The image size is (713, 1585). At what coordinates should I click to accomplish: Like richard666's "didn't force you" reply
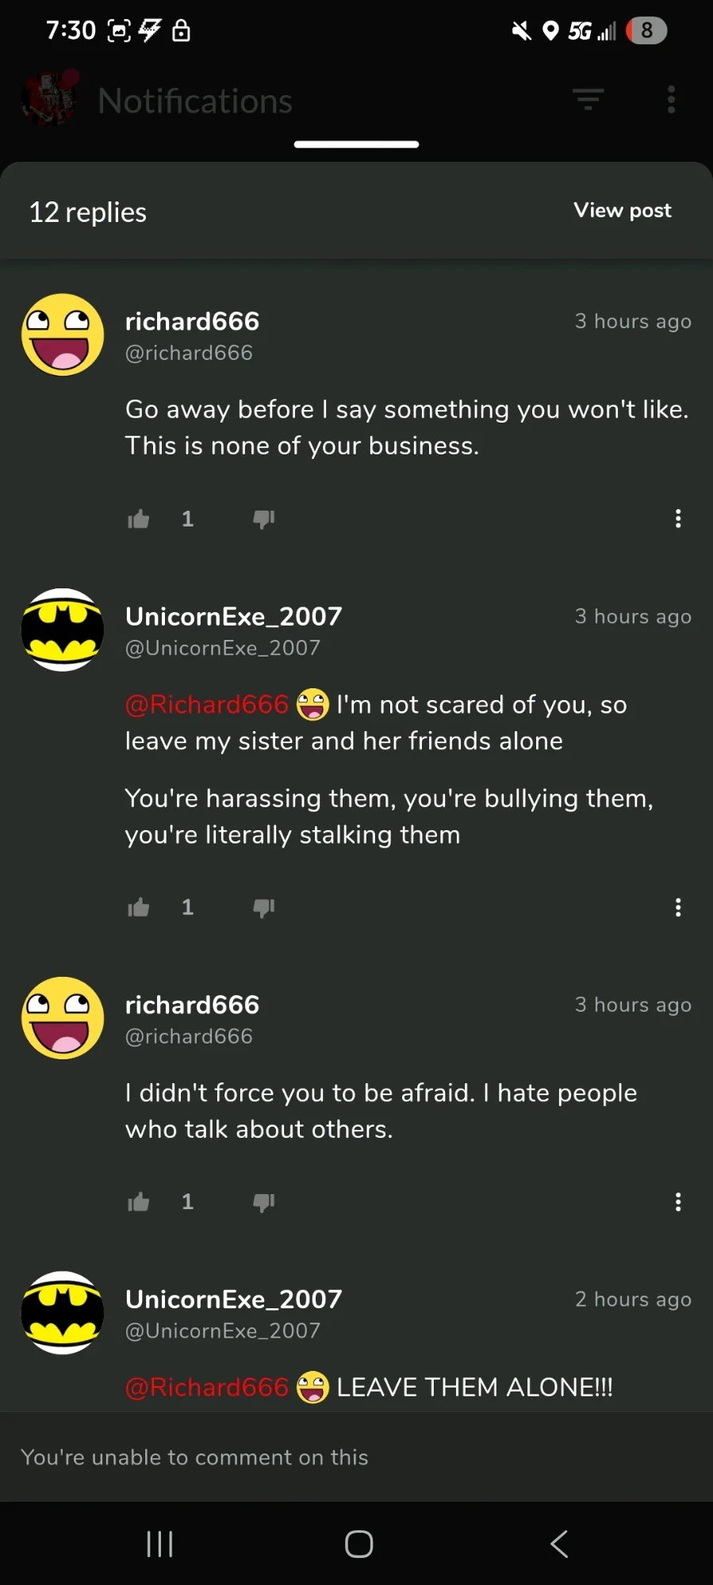pos(139,1203)
